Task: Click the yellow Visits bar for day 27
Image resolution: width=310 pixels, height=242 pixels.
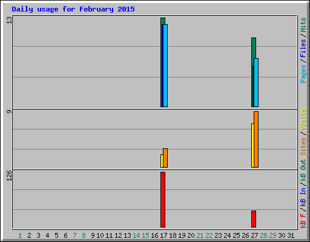Action: (x=252, y=145)
